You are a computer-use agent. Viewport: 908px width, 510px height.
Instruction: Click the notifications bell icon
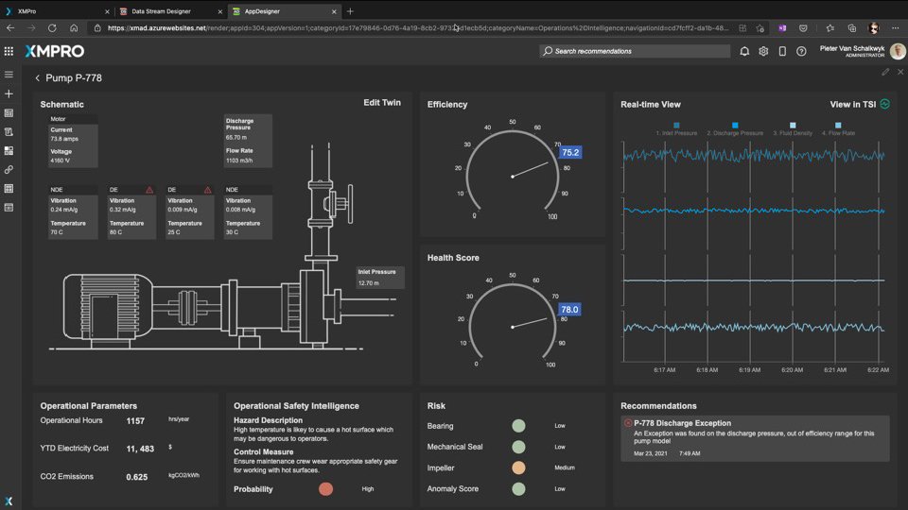[744, 51]
